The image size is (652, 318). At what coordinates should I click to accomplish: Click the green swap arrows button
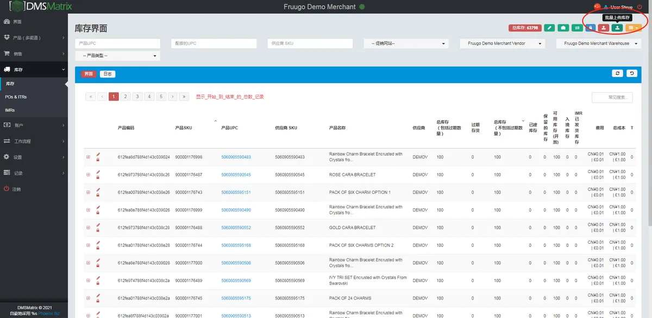pos(577,28)
